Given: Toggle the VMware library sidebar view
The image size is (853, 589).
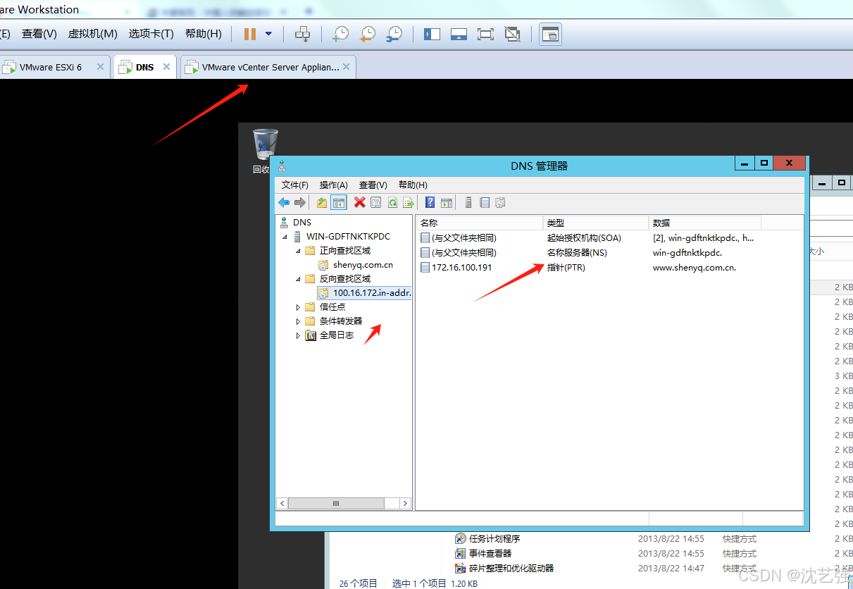Looking at the screenshot, I should click(432, 34).
